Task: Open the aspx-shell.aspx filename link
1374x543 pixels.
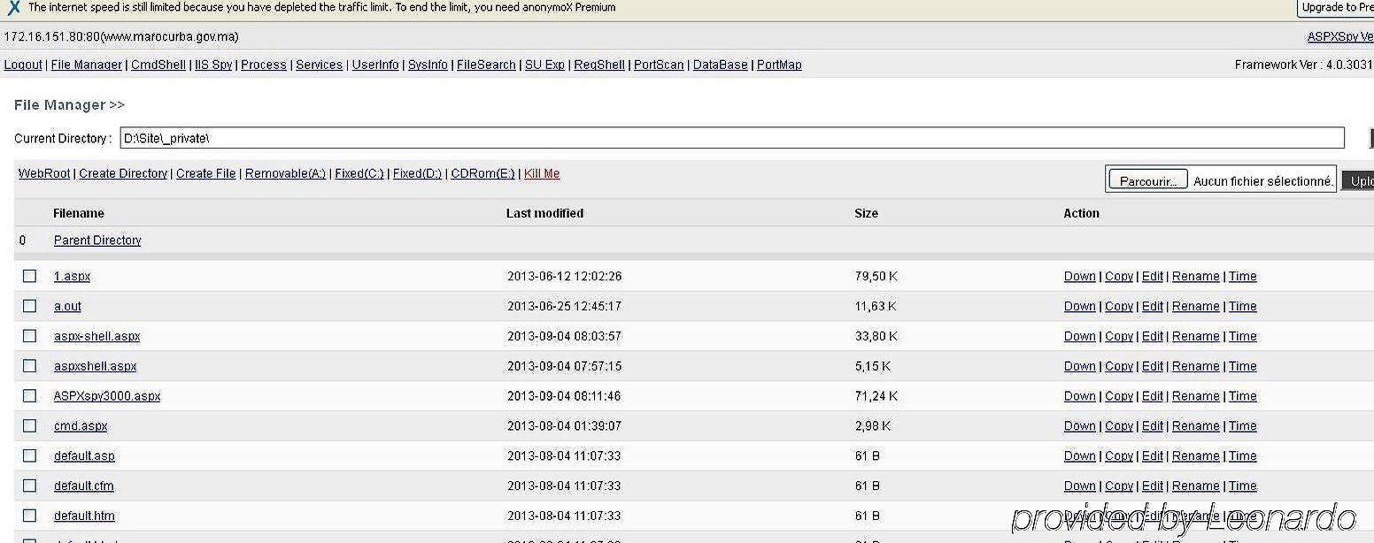Action: pyautogui.click(x=96, y=336)
